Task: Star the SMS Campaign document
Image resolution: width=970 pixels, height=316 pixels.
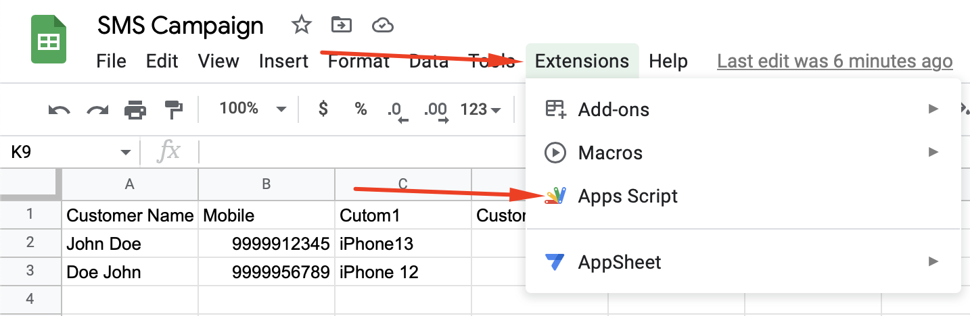Action: coord(301,26)
